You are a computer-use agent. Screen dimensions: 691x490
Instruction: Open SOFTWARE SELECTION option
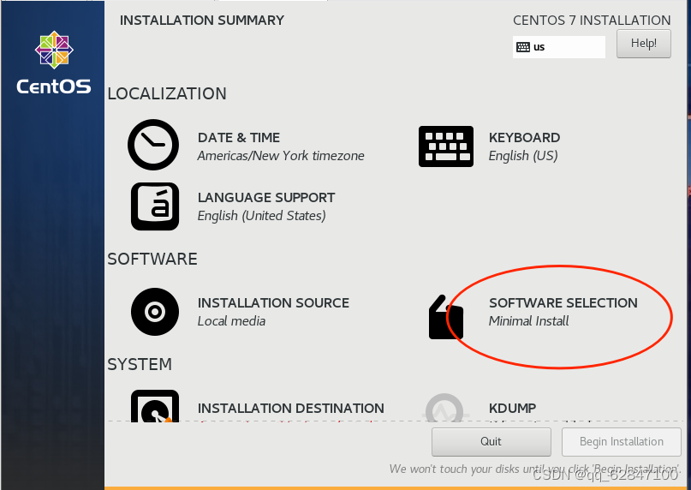pyautogui.click(x=563, y=303)
